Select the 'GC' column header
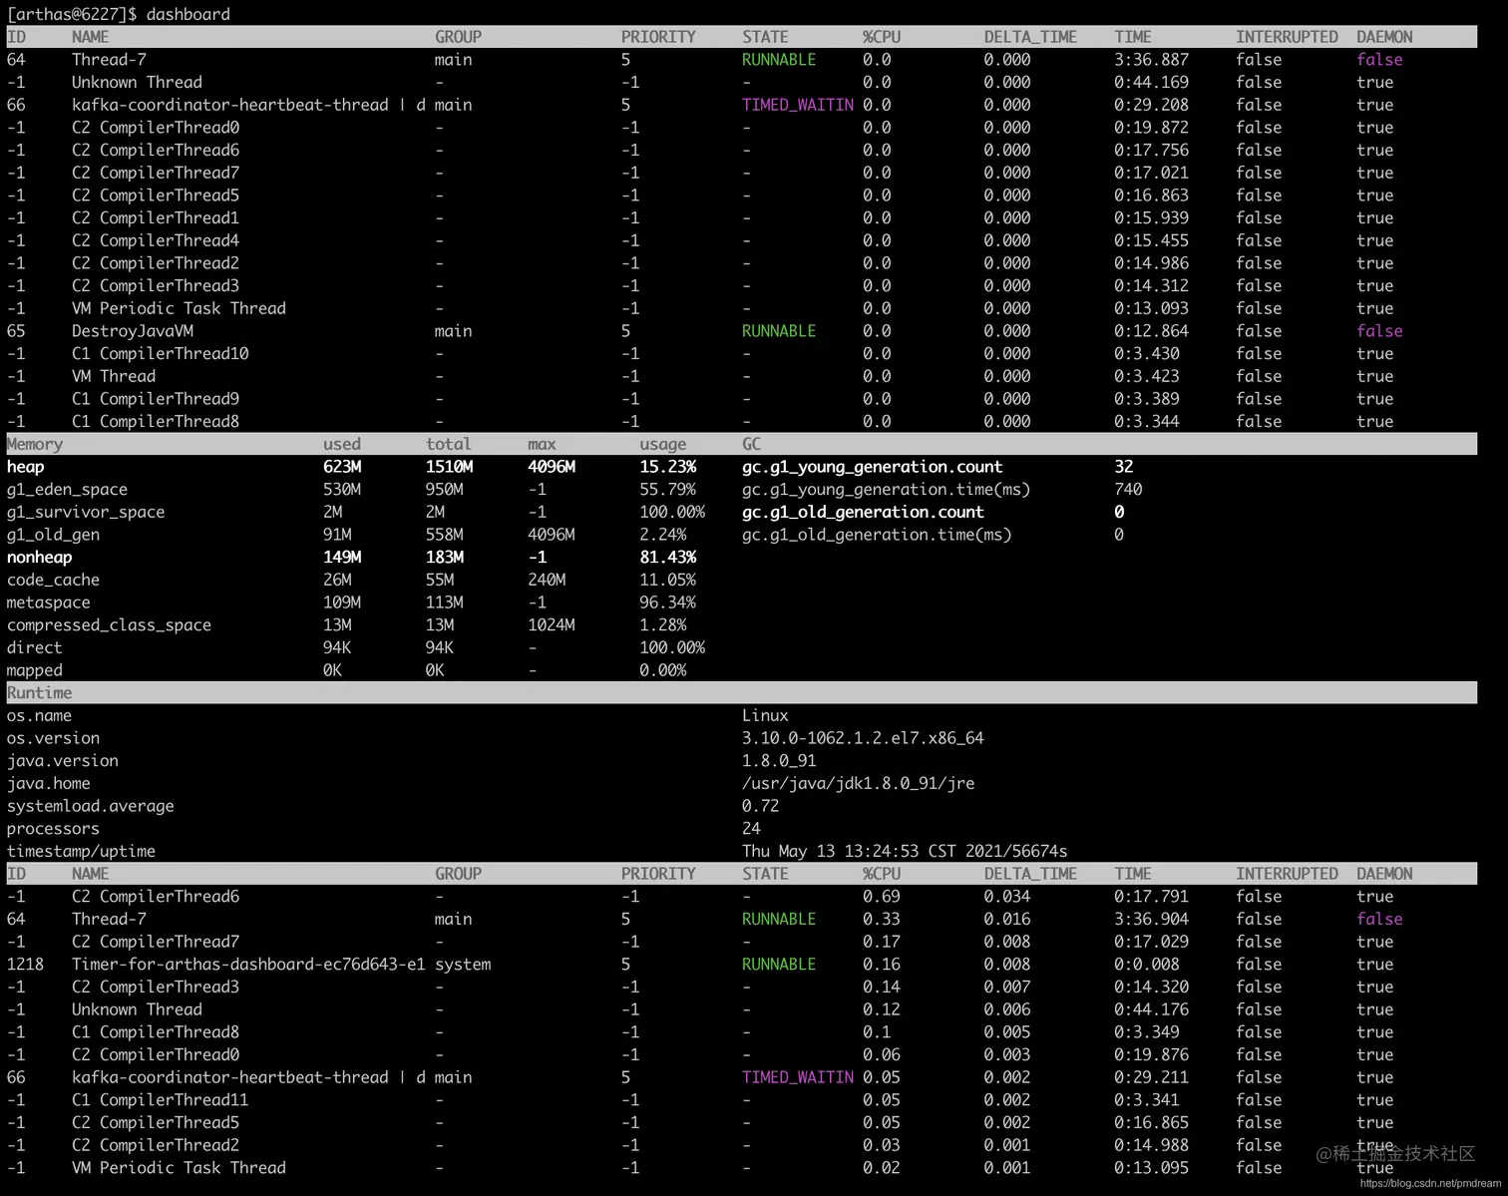The width and height of the screenshot is (1508, 1196). (x=751, y=444)
